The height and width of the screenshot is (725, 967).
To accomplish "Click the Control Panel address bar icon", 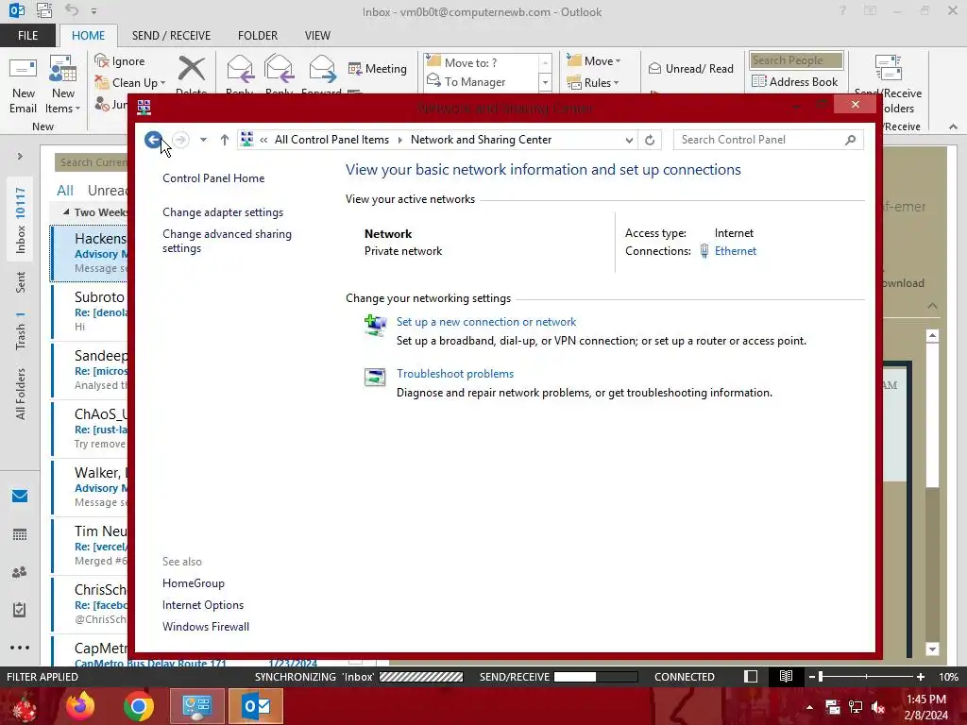I will tap(246, 140).
